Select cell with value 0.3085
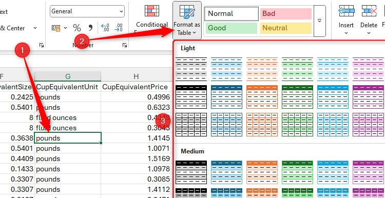This screenshot has width=385, height=198. [136, 179]
